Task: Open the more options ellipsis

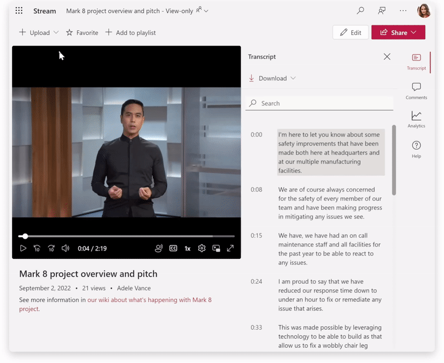Action: 403,11
